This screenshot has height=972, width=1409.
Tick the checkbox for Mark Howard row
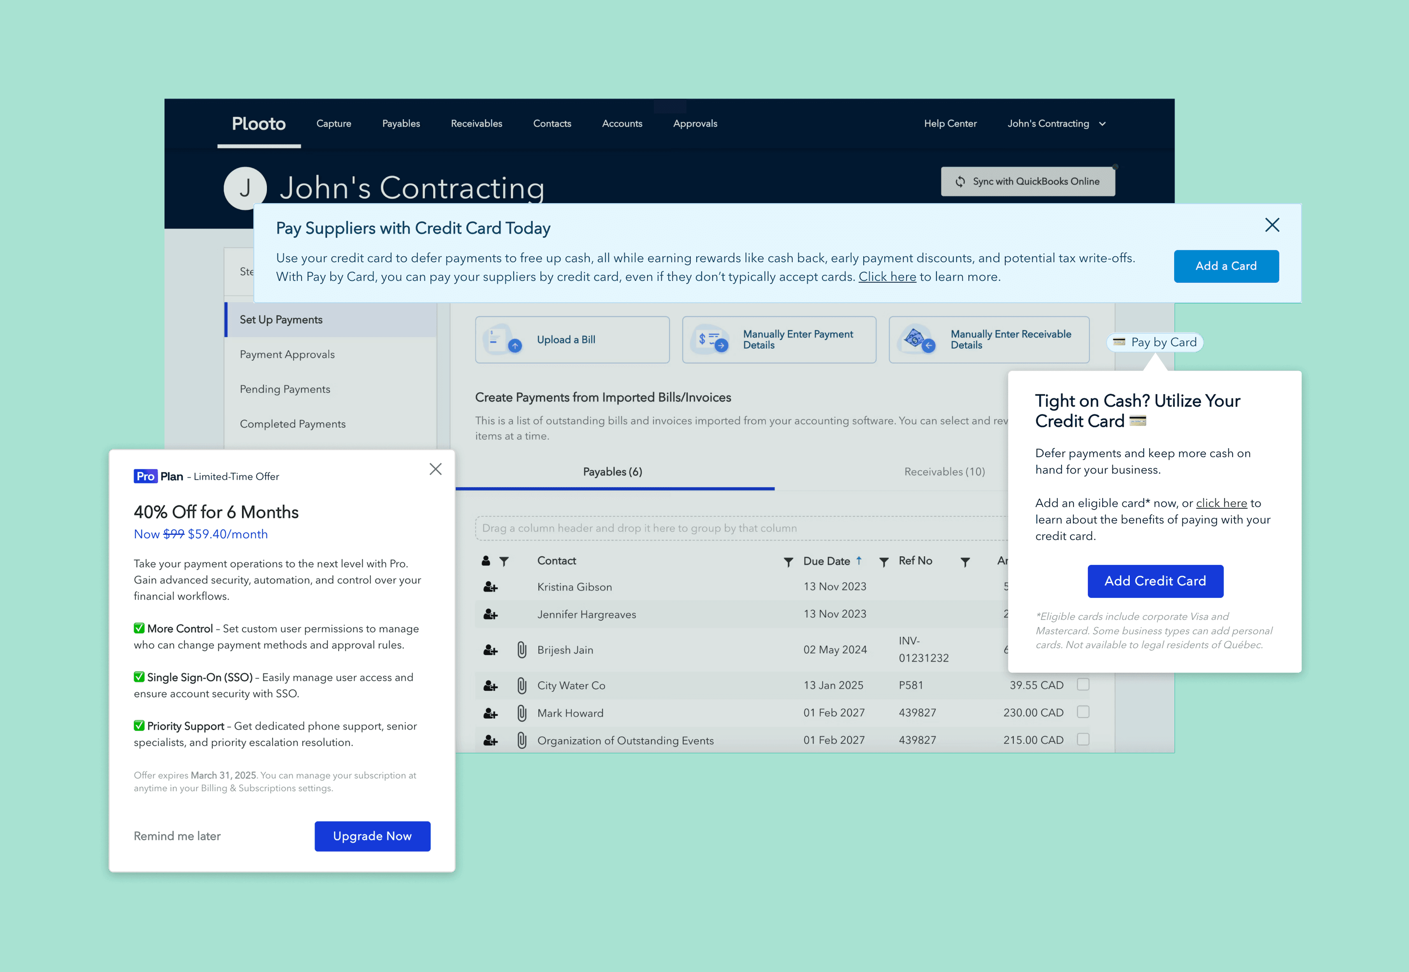[1083, 712]
